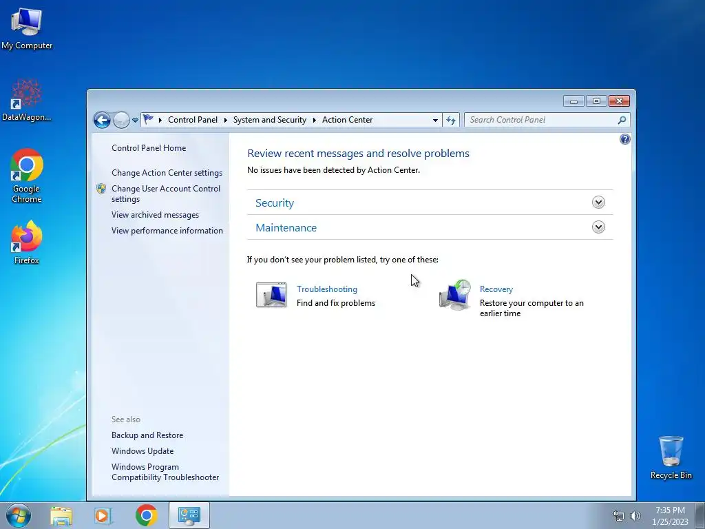705x529 pixels.
Task: Select Control Panel in the breadcrumb
Action: (193, 120)
